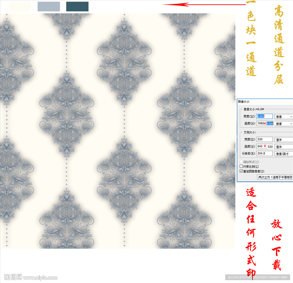This screenshot has width=293, height=283.
Task: Open the resolution 像素/英寸 unit dropdown
Action: tap(284, 154)
